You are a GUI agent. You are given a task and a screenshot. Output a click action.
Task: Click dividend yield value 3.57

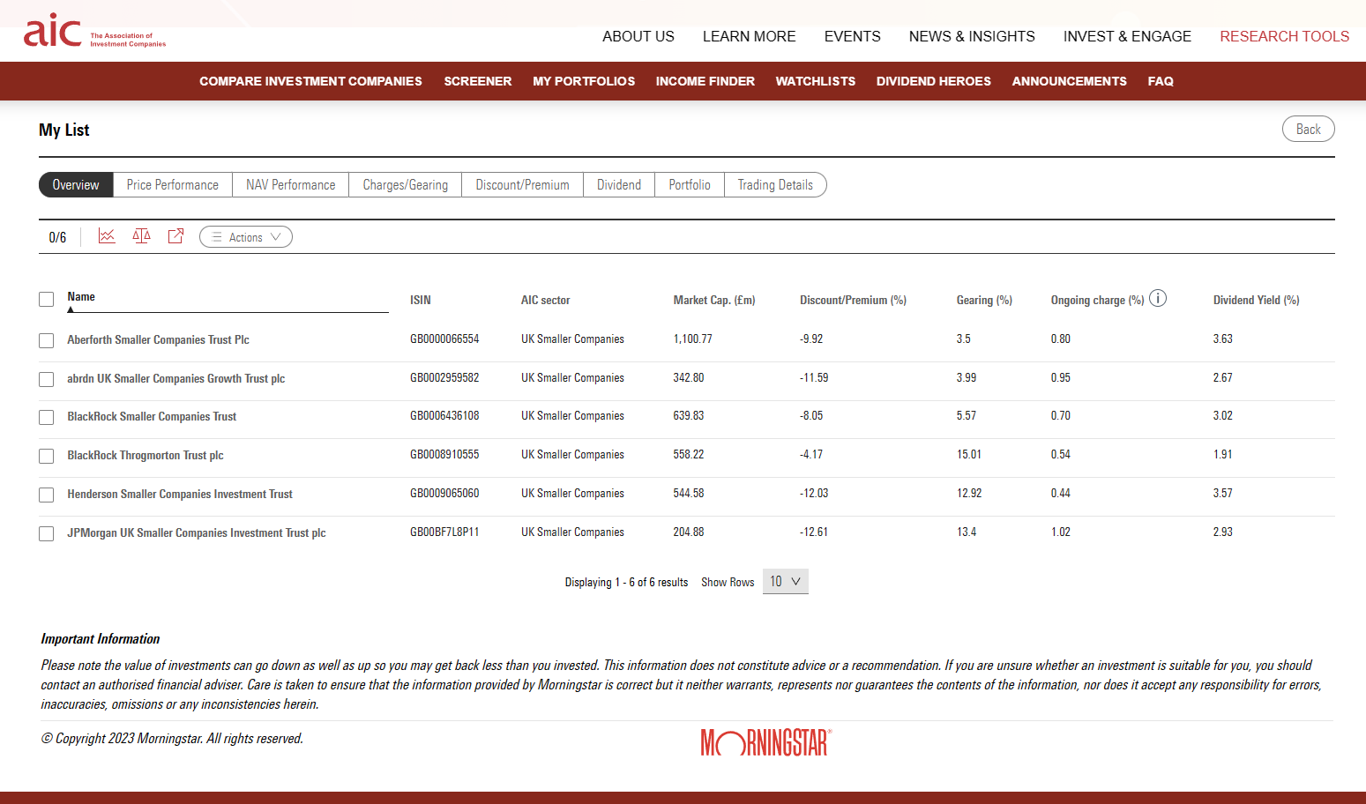[x=1222, y=494]
